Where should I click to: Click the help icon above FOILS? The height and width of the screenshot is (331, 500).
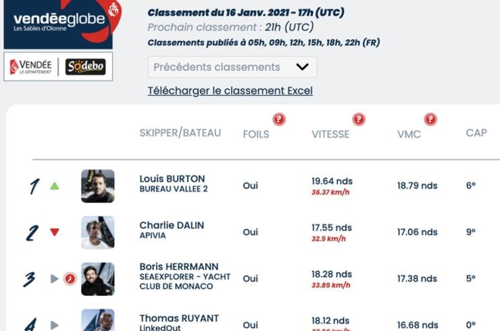pyautogui.click(x=279, y=120)
